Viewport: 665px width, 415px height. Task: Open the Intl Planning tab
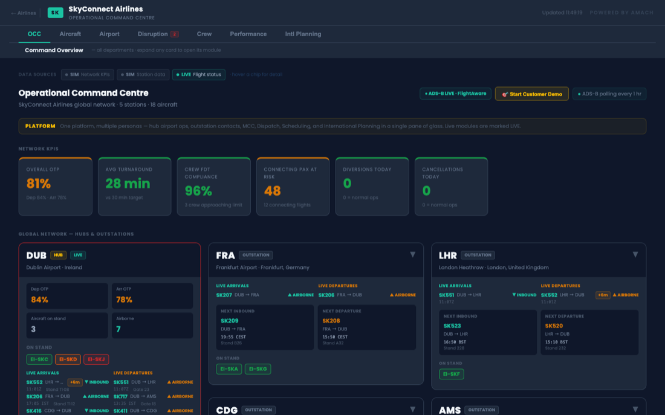[303, 34]
